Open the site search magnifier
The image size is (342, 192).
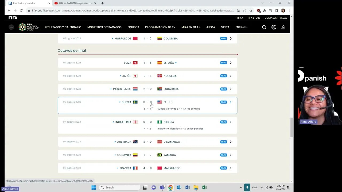(264, 27)
